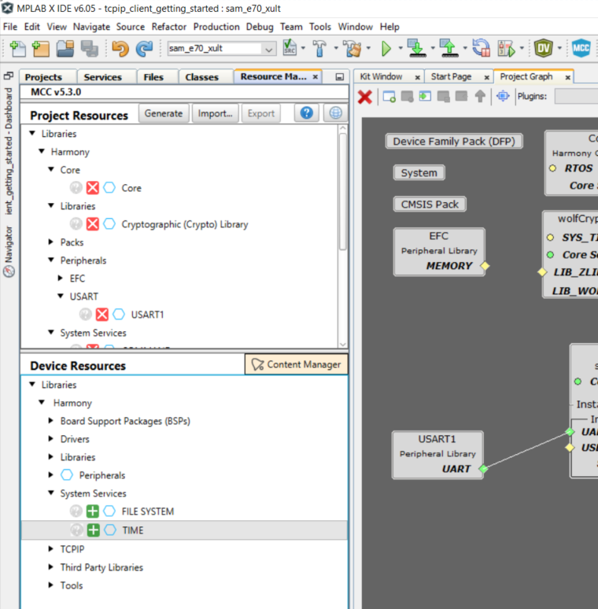Open the Data Visualizer DV icon

click(x=543, y=48)
